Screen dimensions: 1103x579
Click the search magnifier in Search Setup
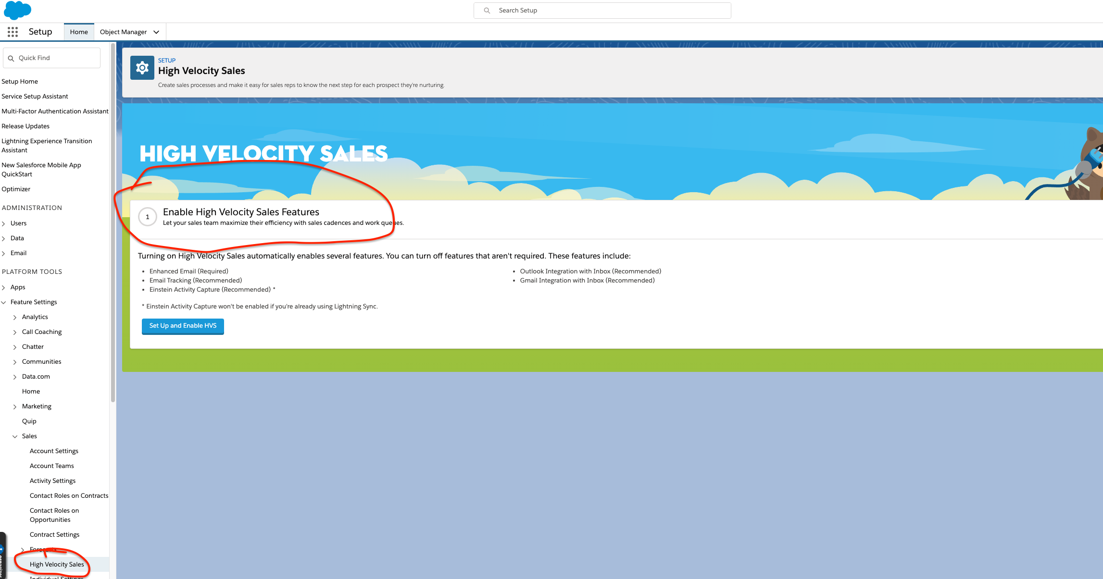click(487, 11)
